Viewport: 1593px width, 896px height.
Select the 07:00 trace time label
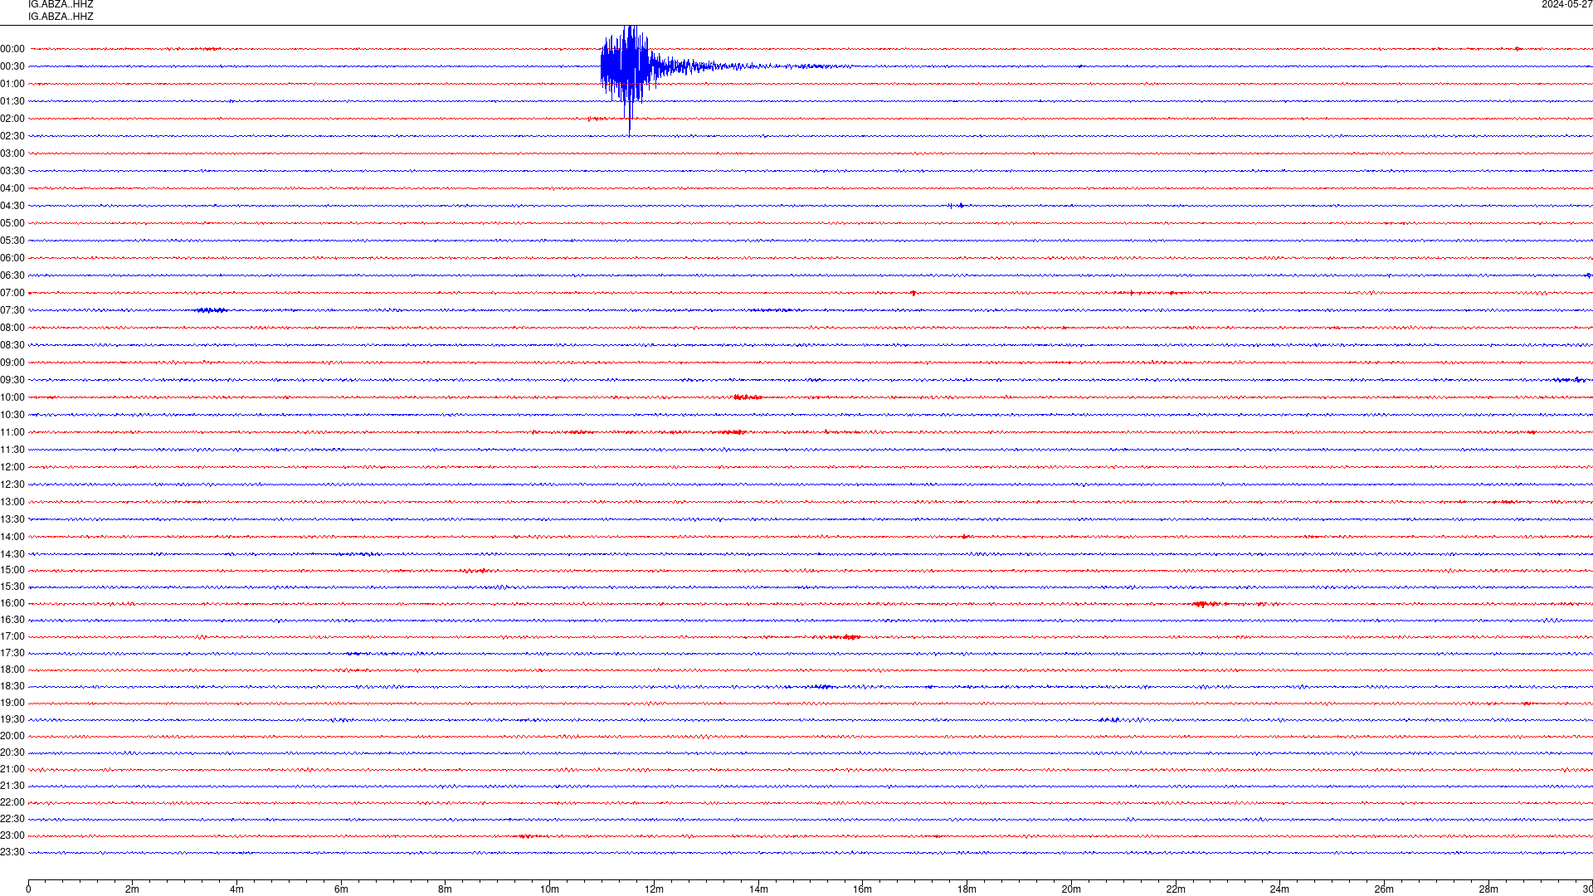[12, 293]
